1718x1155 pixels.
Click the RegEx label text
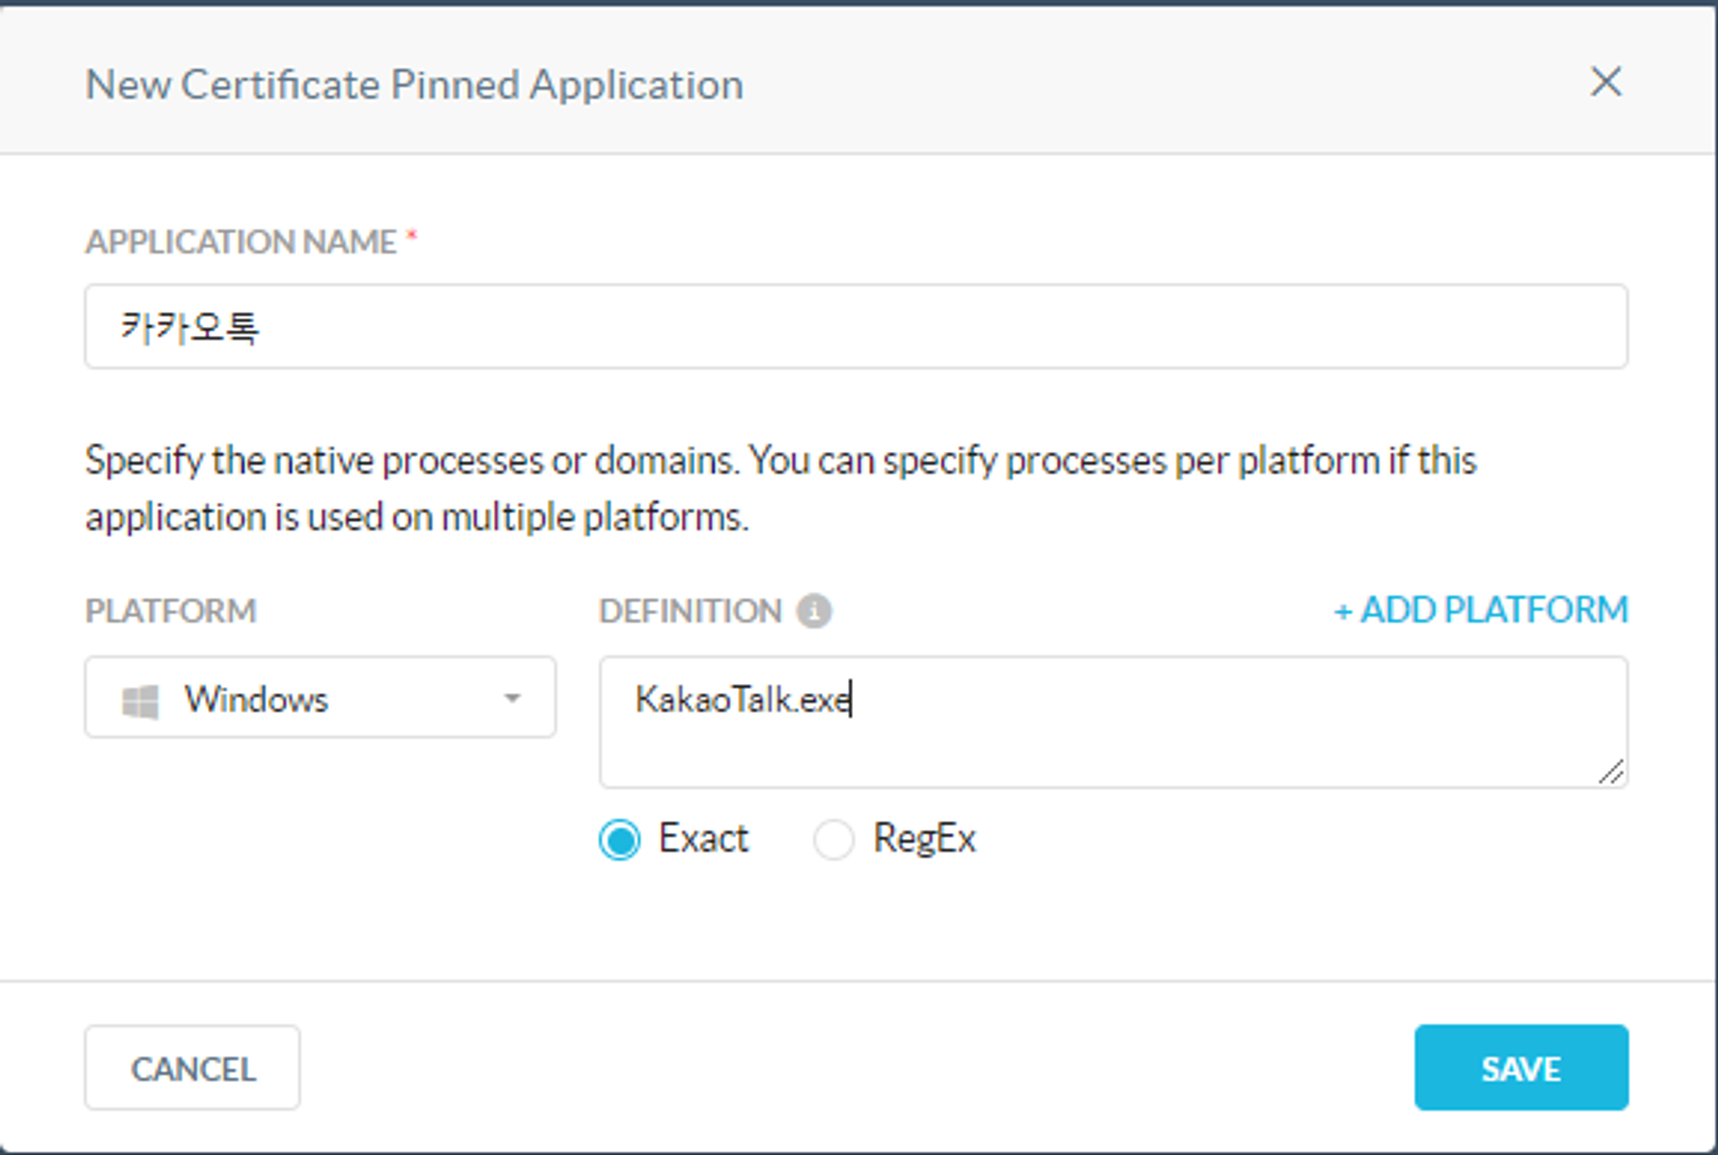[924, 838]
